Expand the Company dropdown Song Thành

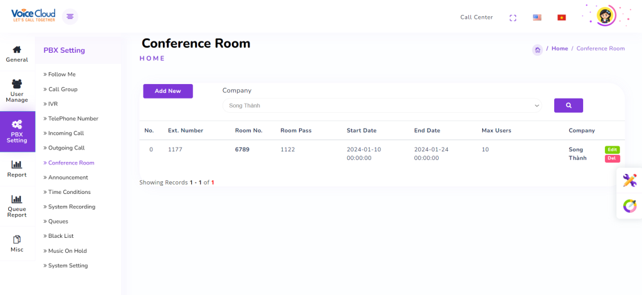(382, 105)
